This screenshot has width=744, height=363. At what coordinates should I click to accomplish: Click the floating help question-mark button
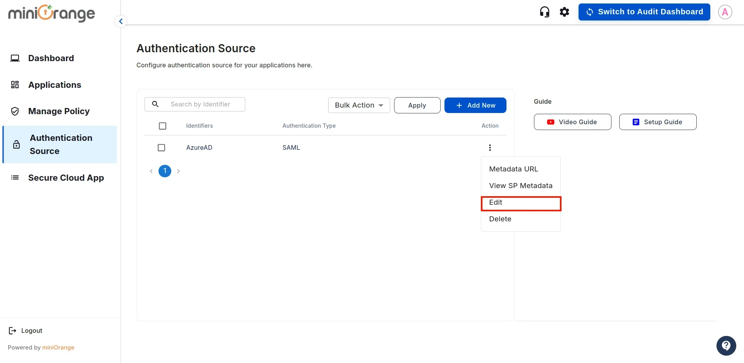[726, 346]
